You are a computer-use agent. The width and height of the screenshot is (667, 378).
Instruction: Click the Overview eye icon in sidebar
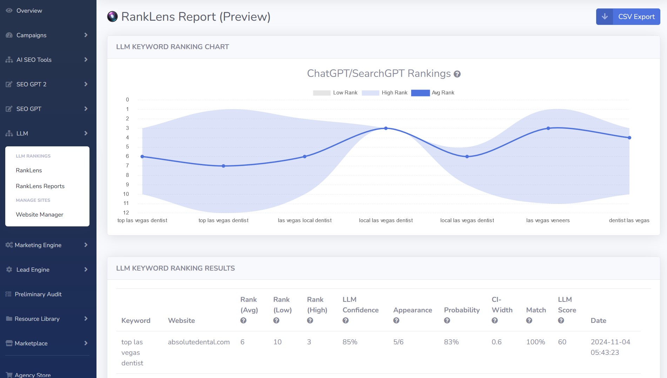click(9, 11)
